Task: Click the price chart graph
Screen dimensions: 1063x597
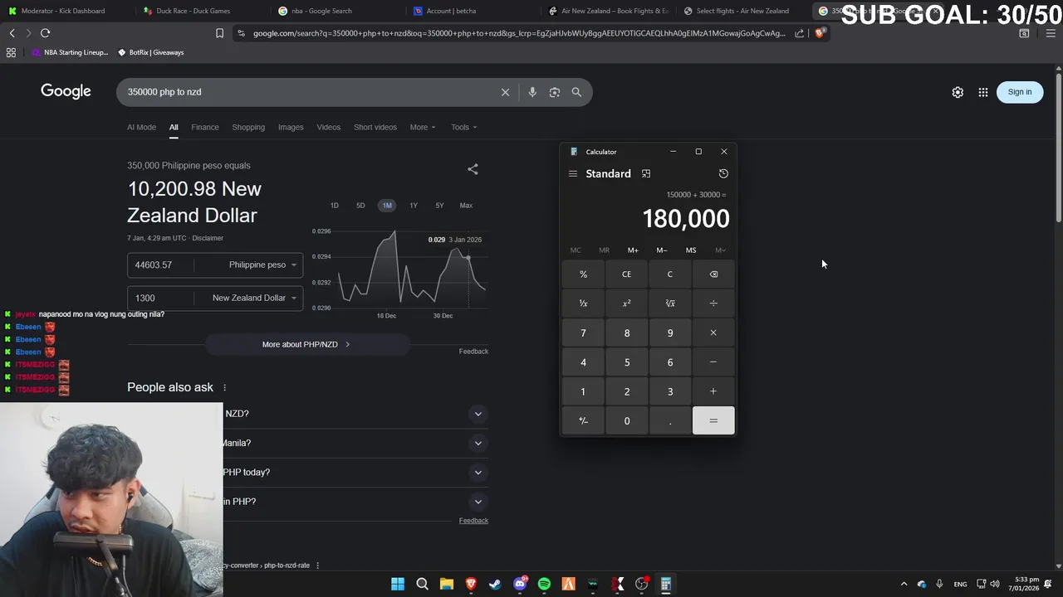Action: (399, 269)
